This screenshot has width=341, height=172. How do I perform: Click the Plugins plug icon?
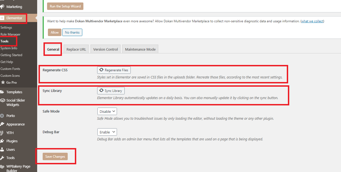pyautogui.click(x=2, y=141)
